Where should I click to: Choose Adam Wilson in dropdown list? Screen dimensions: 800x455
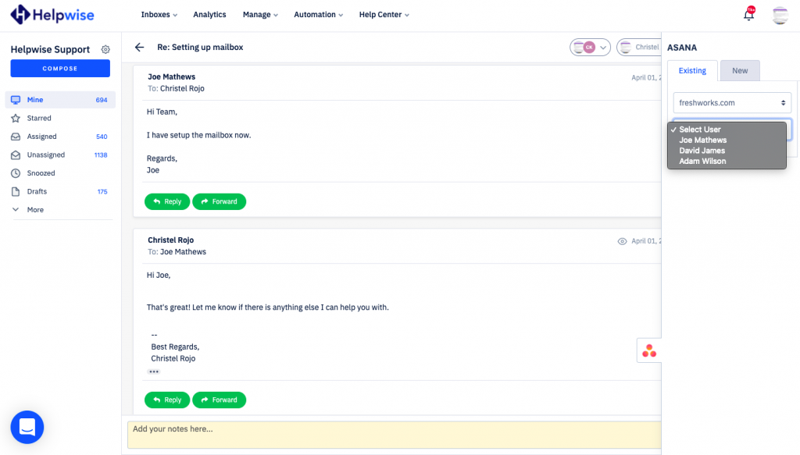[x=702, y=162]
